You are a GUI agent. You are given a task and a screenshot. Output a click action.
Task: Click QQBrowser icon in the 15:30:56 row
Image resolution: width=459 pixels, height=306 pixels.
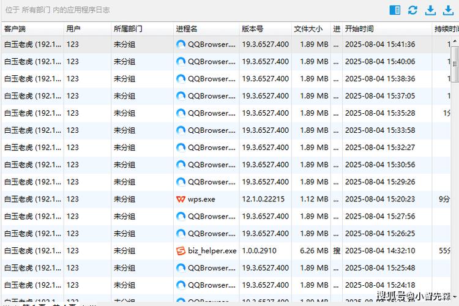coord(181,165)
